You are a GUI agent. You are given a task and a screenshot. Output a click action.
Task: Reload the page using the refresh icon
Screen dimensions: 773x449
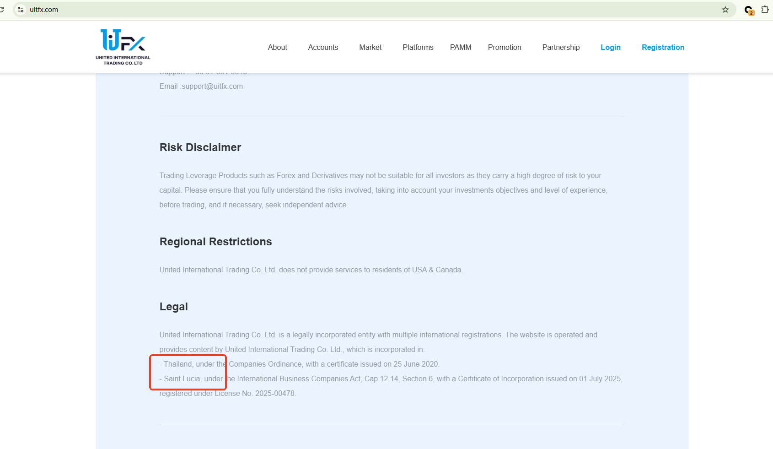click(1, 10)
